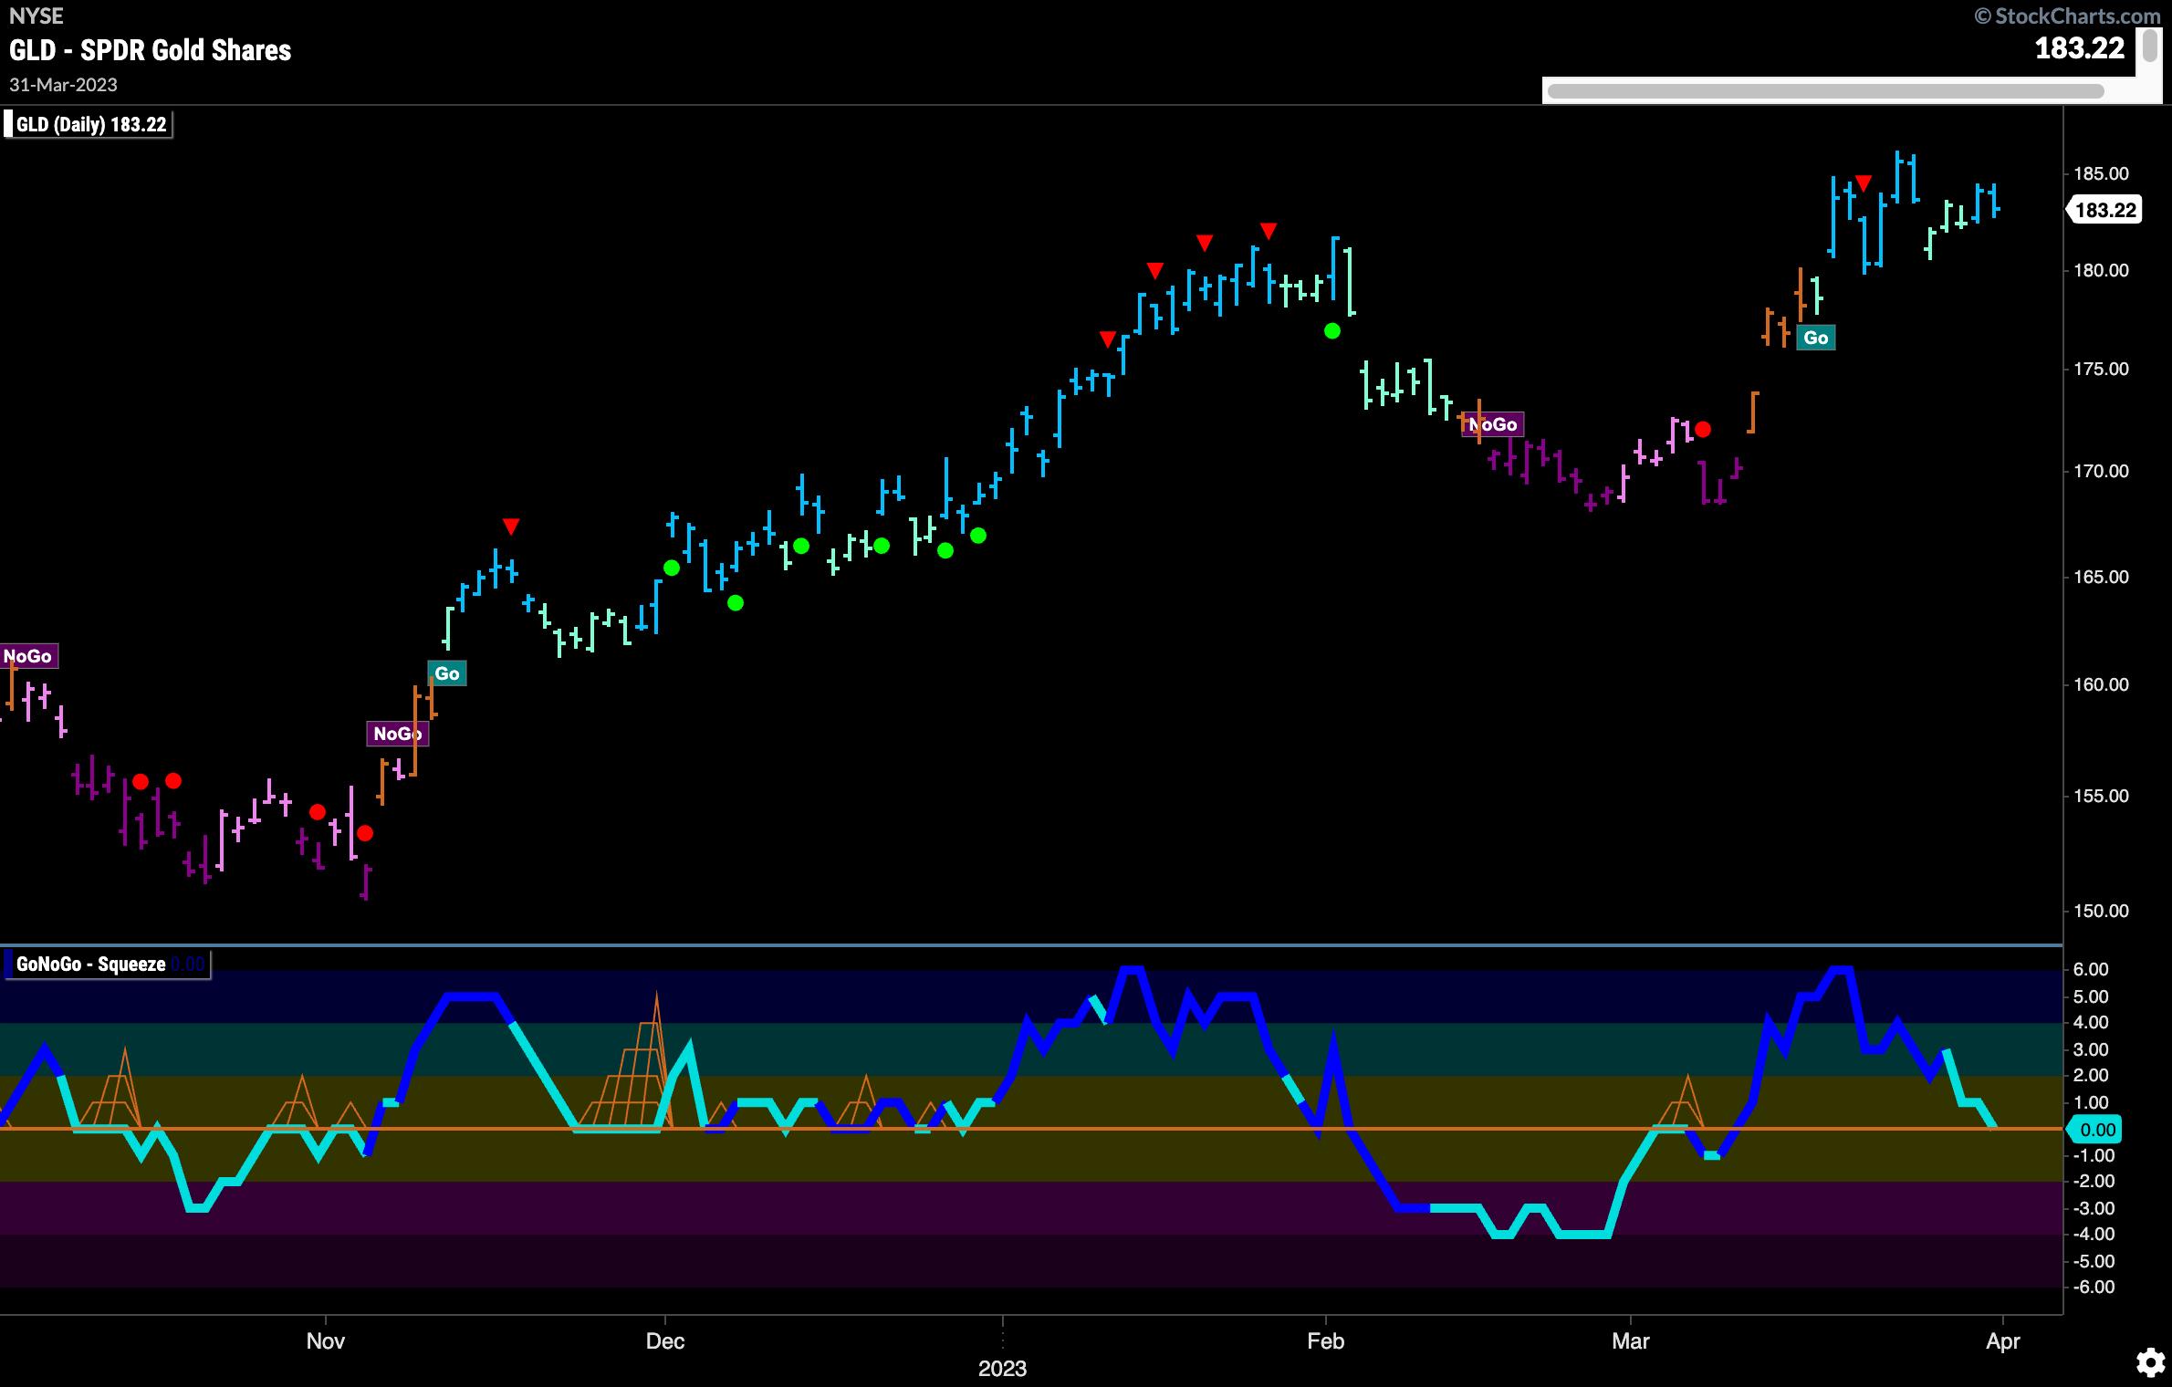Click the red dot in early March

point(1703,430)
